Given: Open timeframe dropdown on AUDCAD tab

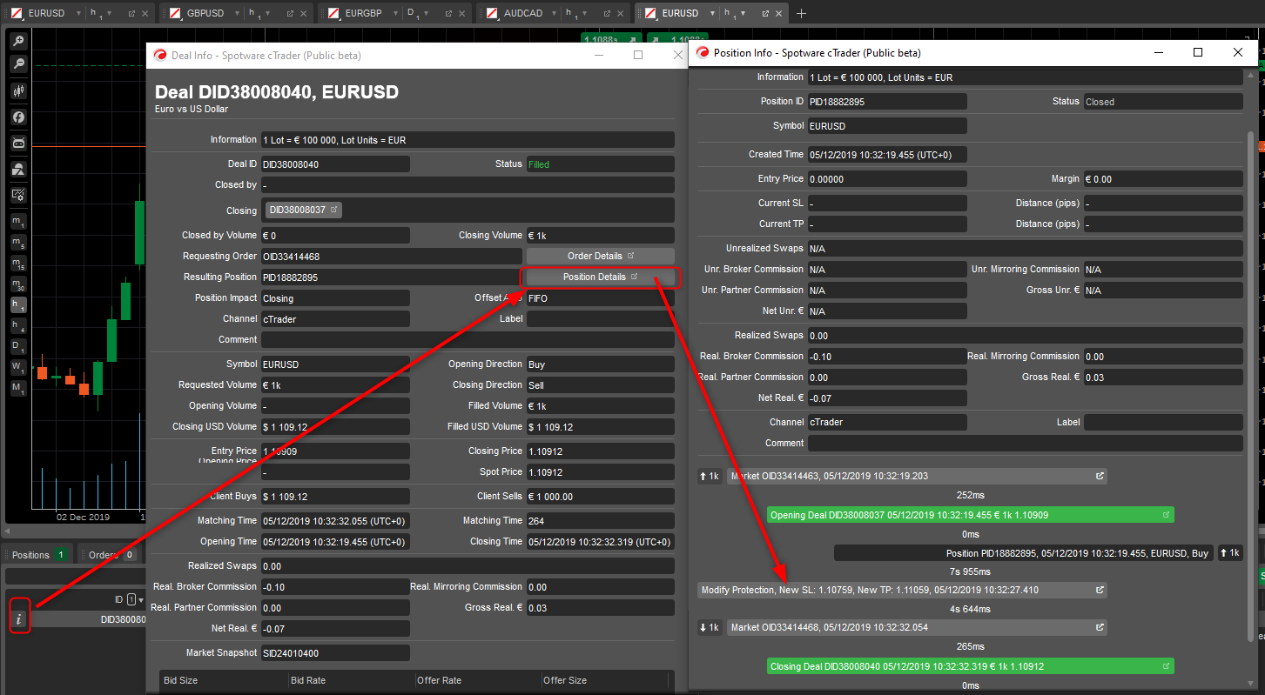Looking at the screenshot, I should click(x=586, y=14).
